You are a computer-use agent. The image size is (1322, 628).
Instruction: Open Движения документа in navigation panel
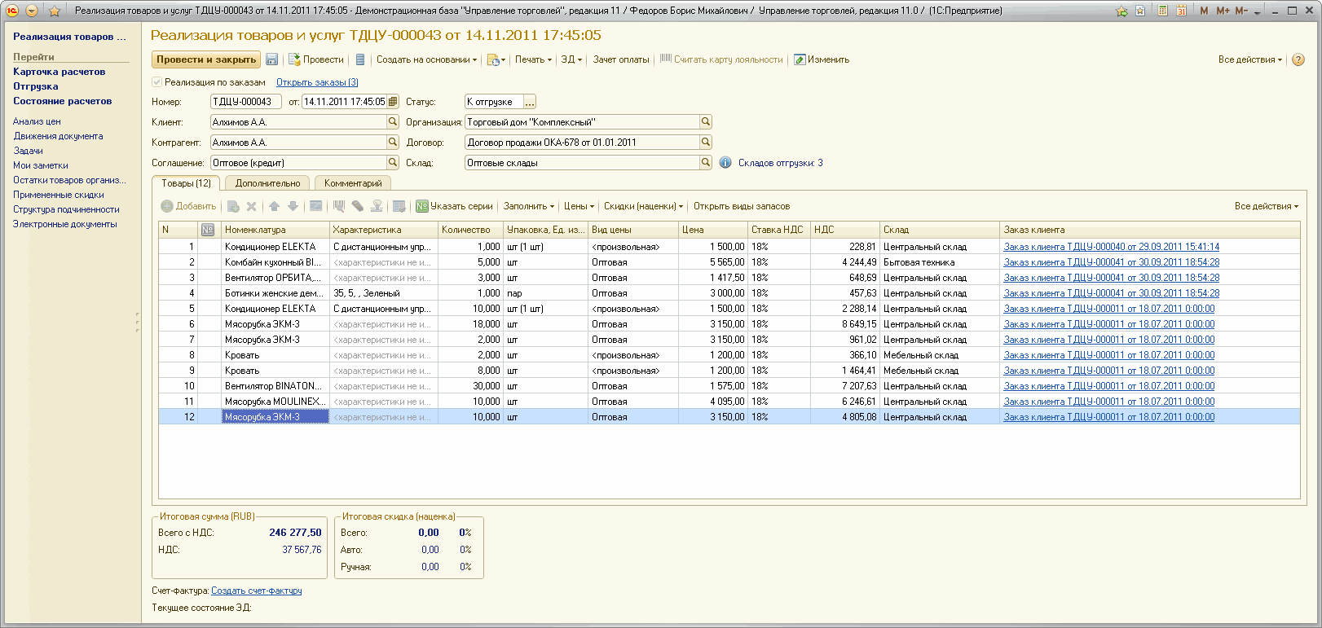click(x=58, y=136)
